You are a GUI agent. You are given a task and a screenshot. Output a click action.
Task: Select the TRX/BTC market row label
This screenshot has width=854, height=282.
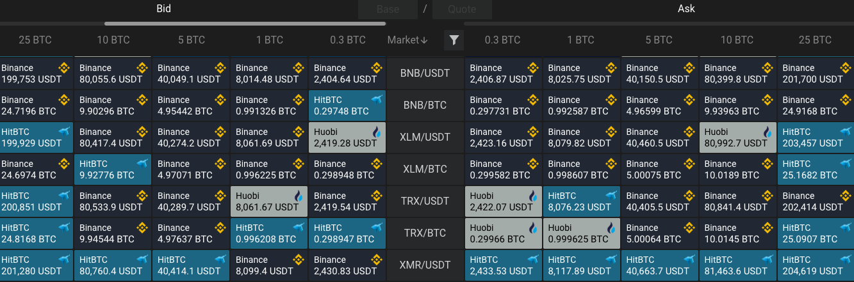pyautogui.click(x=425, y=233)
